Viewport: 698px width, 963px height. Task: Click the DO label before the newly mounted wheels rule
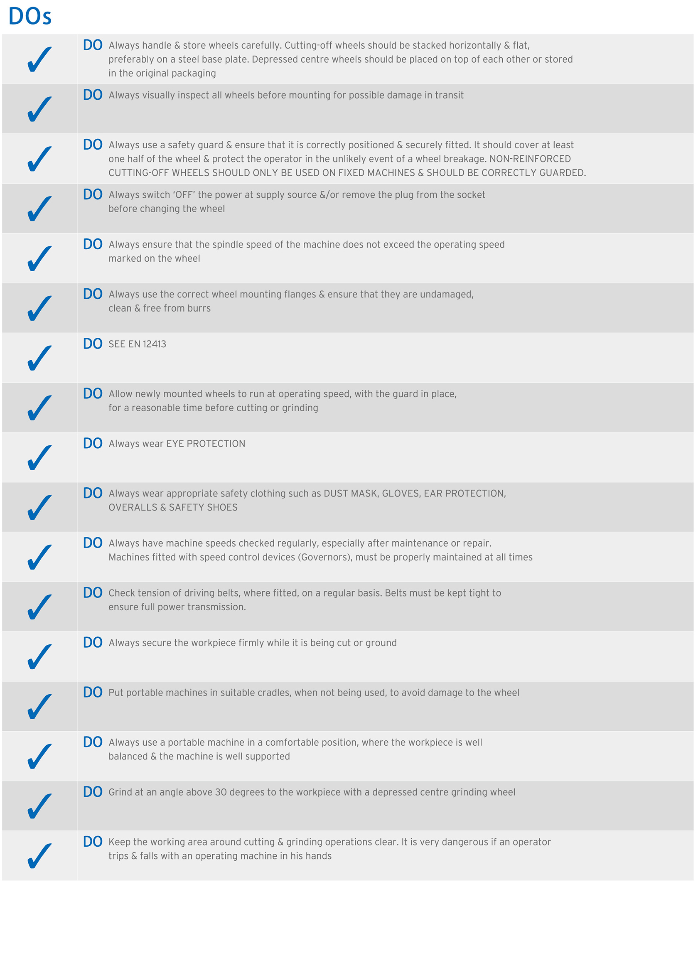pyautogui.click(x=93, y=393)
